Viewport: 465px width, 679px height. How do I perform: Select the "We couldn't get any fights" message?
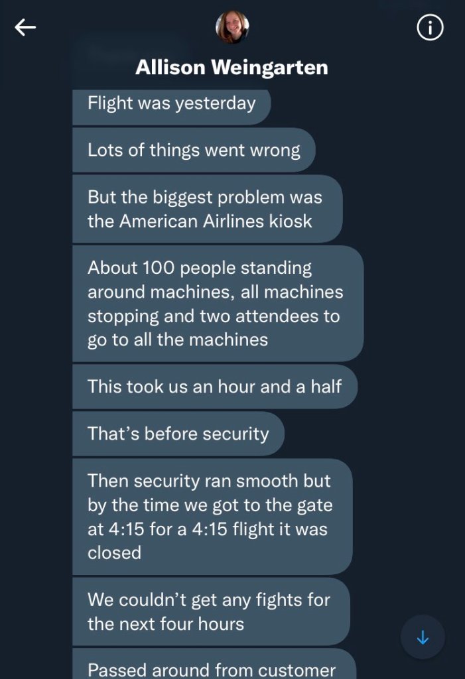coord(210,611)
